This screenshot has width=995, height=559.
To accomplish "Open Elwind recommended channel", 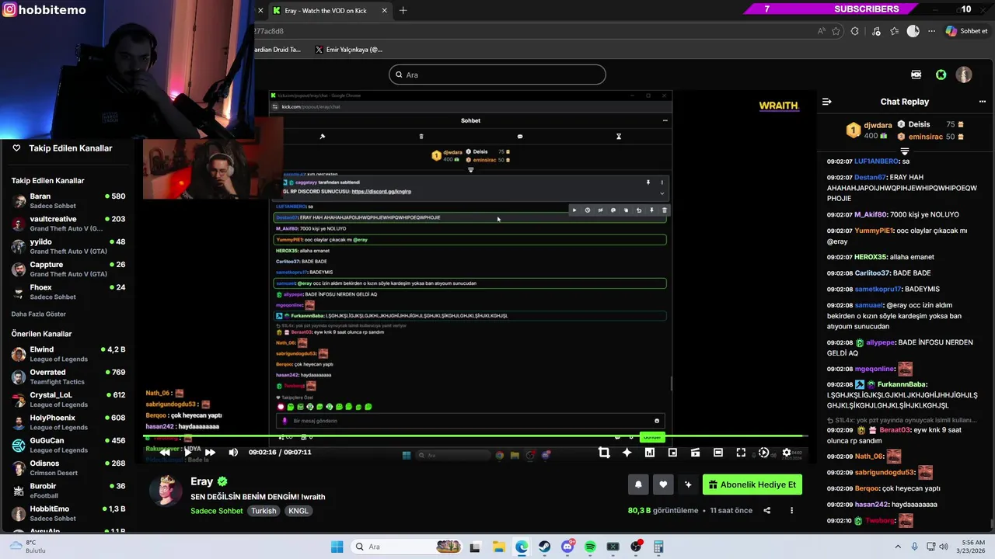I will (x=68, y=354).
